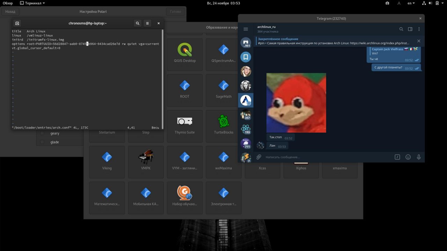Viewport: 447px width, 251px height.
Task: Open the en keyboard layout dropdown
Action: pyautogui.click(x=411, y=3)
